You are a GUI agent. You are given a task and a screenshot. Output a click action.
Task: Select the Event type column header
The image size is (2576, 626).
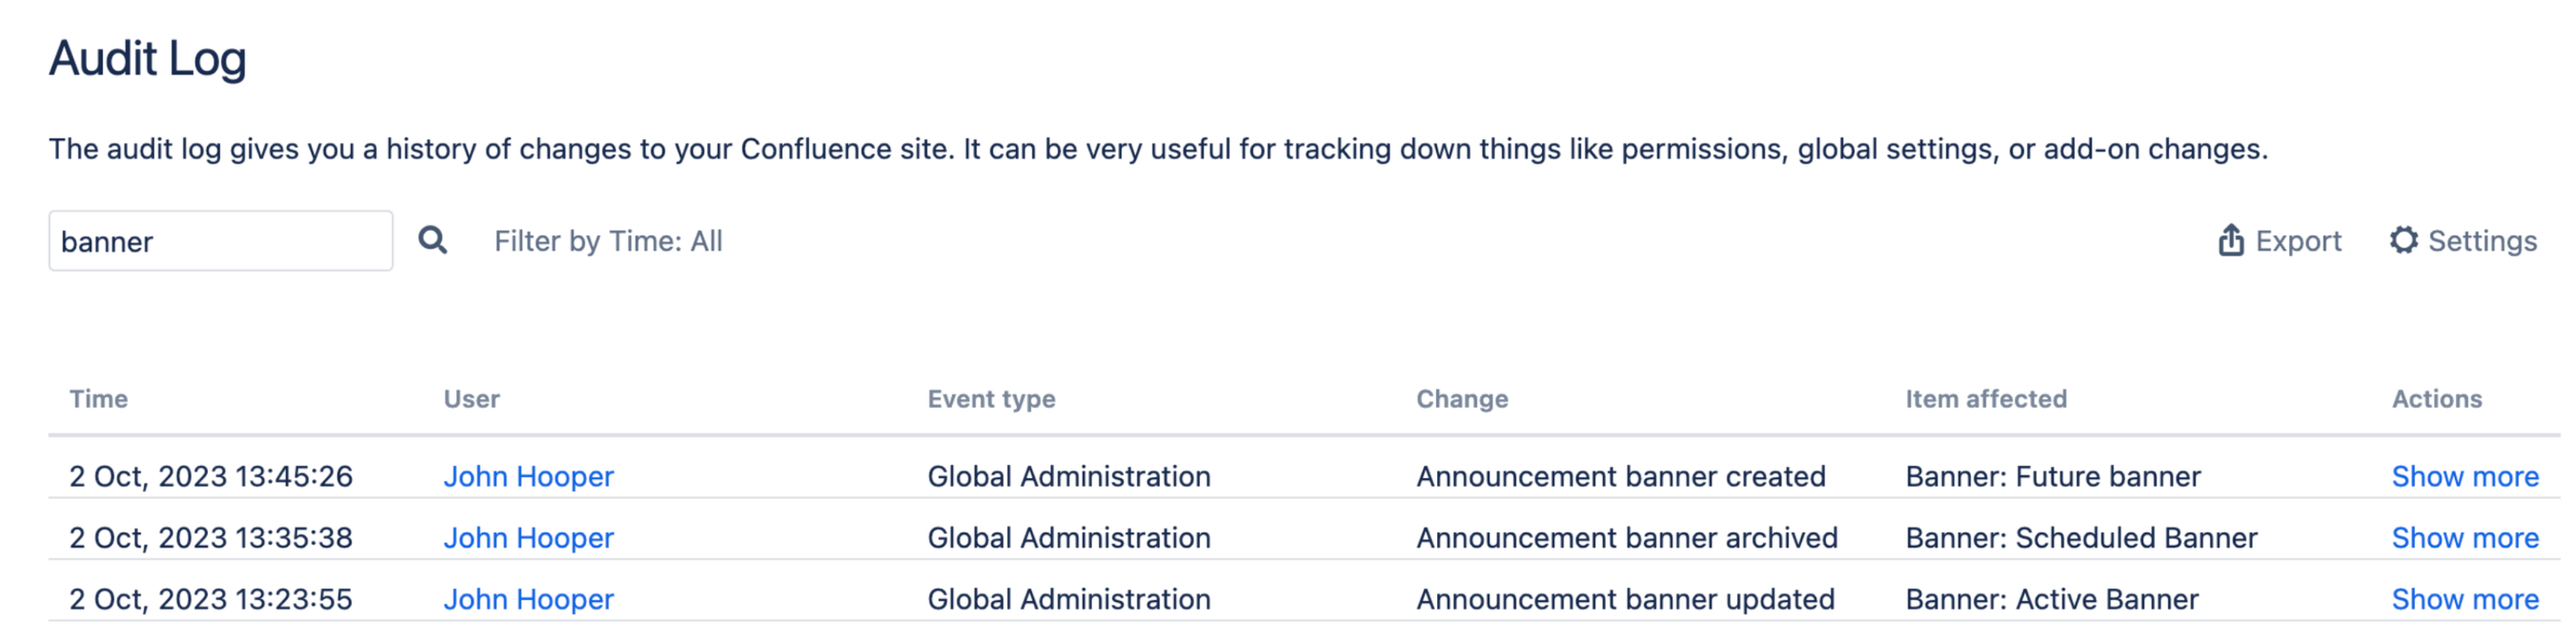click(x=990, y=398)
